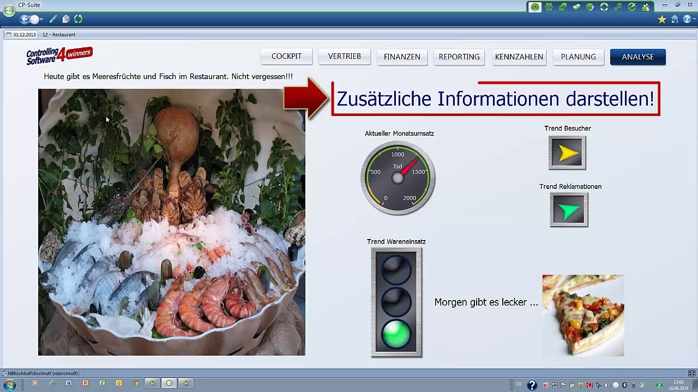The image size is (698, 392).
Task: Click the pencil edit icon
Action: [53, 19]
